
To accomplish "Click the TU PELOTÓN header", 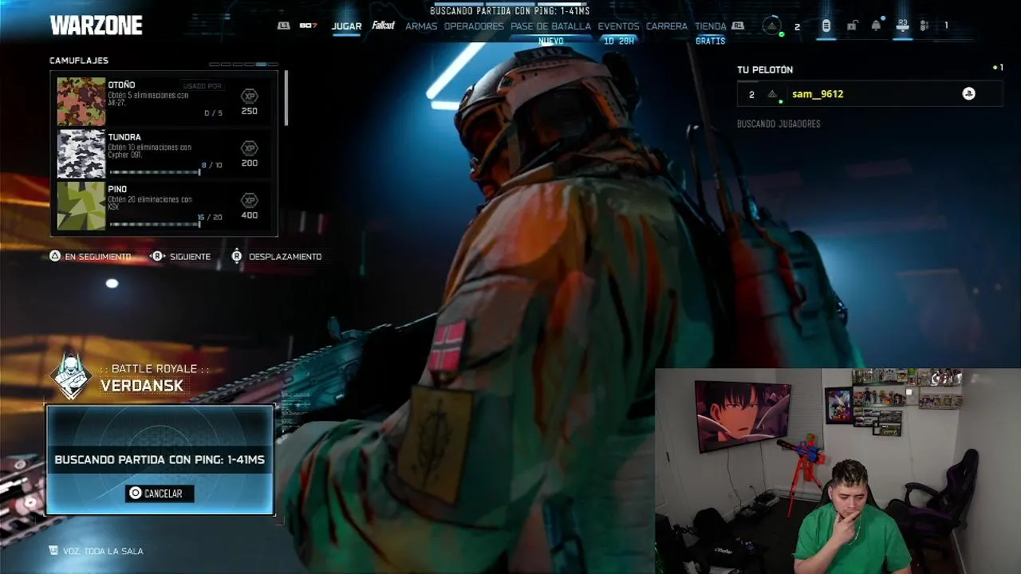I will 765,70.
